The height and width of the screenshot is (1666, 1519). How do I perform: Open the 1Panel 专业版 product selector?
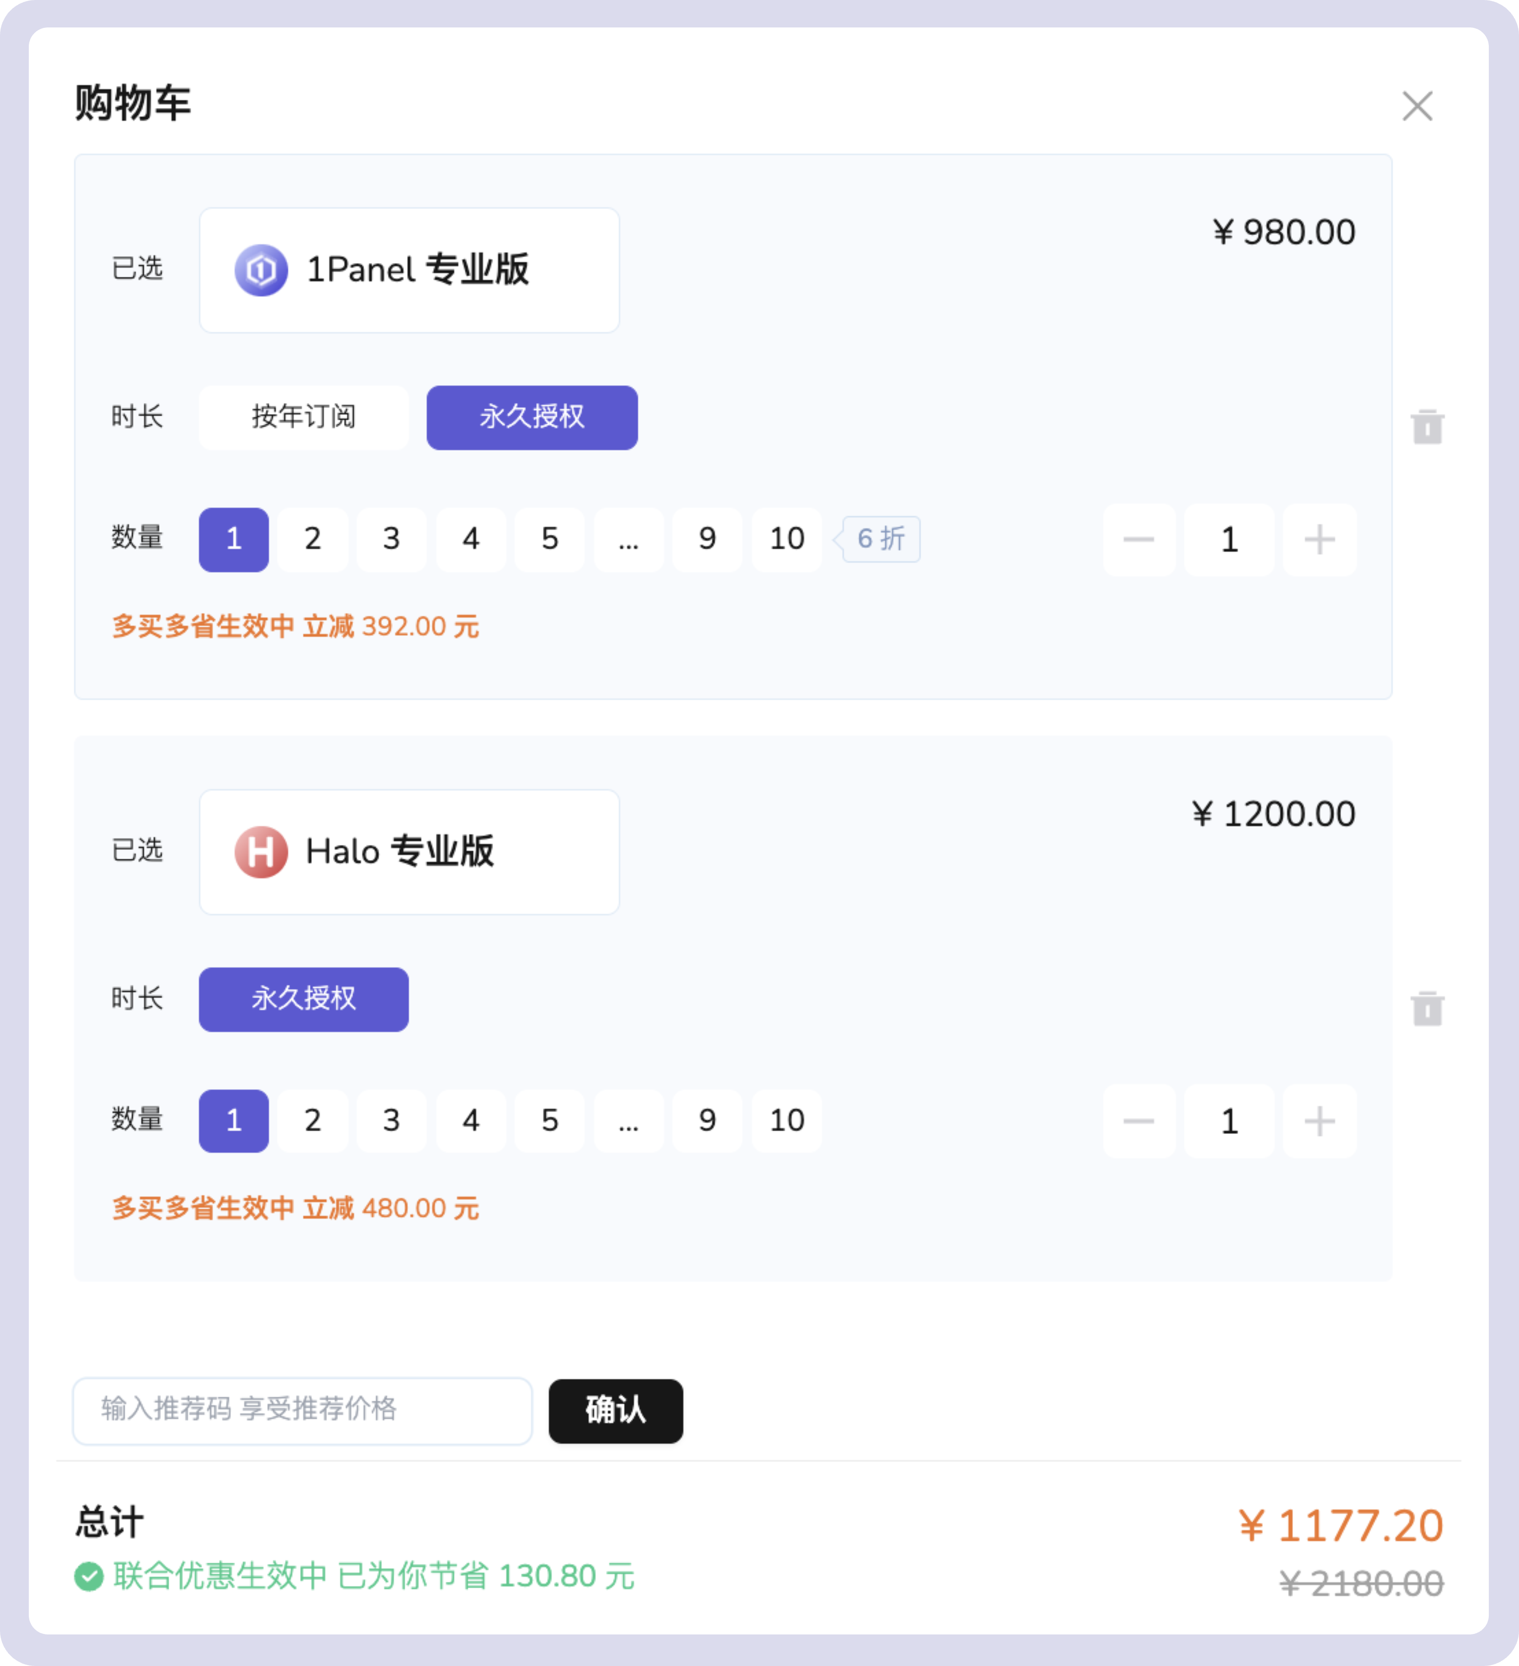coord(409,270)
